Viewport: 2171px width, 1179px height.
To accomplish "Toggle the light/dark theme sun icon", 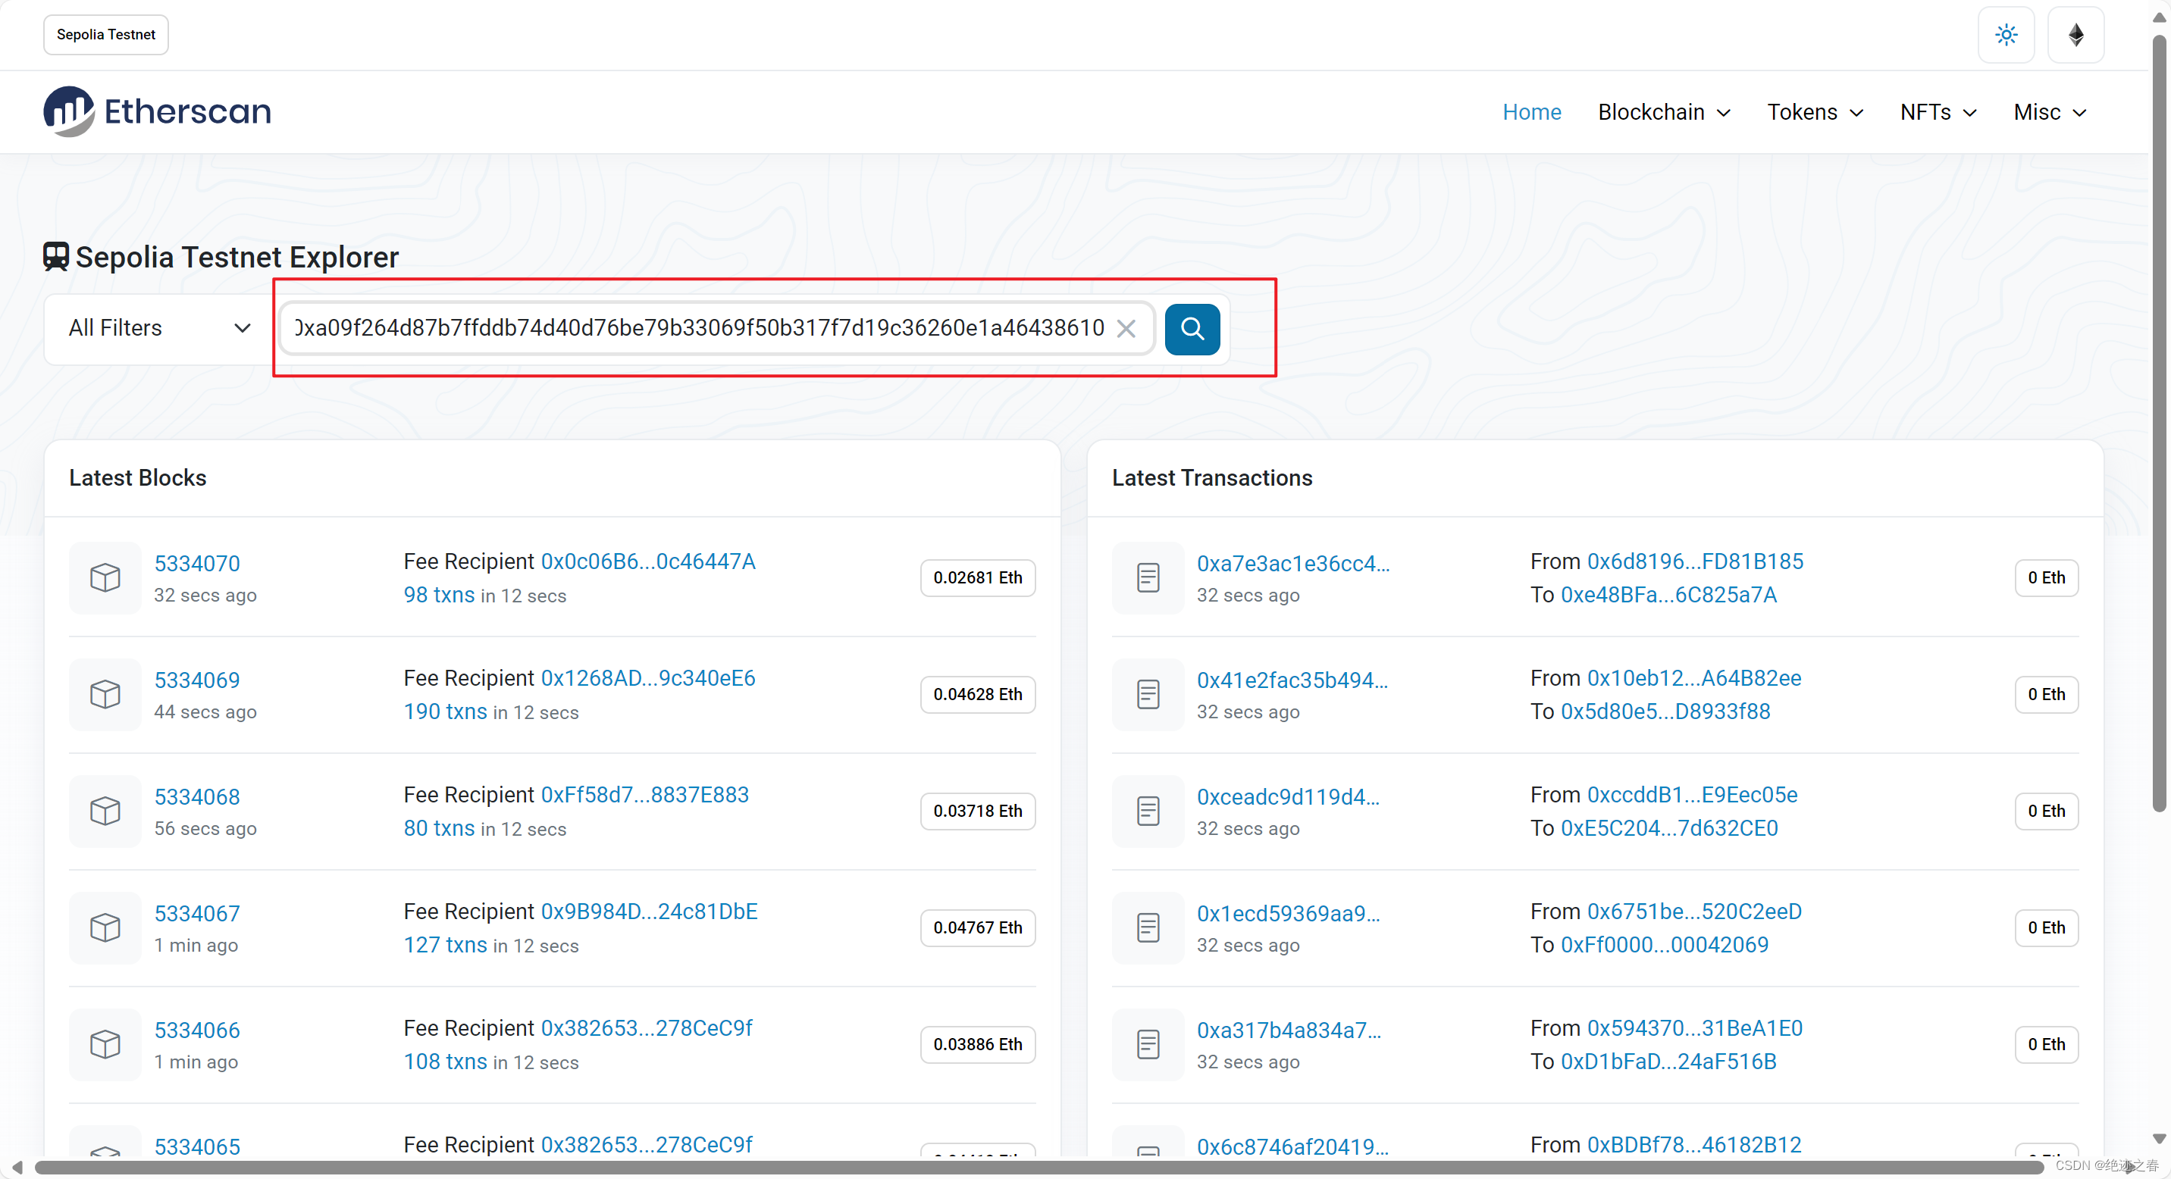I will click(x=2006, y=35).
